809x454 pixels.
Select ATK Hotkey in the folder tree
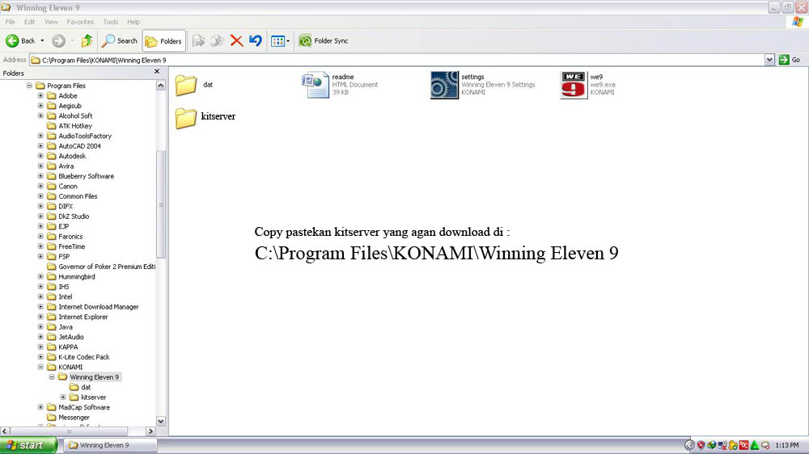[74, 126]
